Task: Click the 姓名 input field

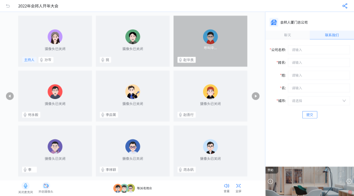Action: tap(319, 62)
